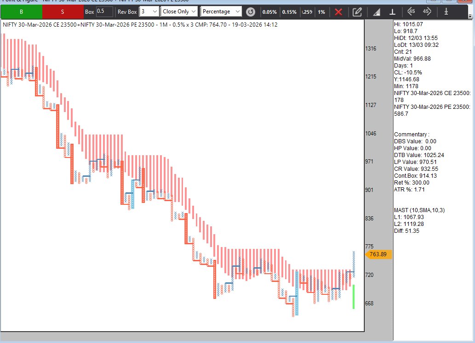Click the 'CR Value: 932.55' entry

416,169
